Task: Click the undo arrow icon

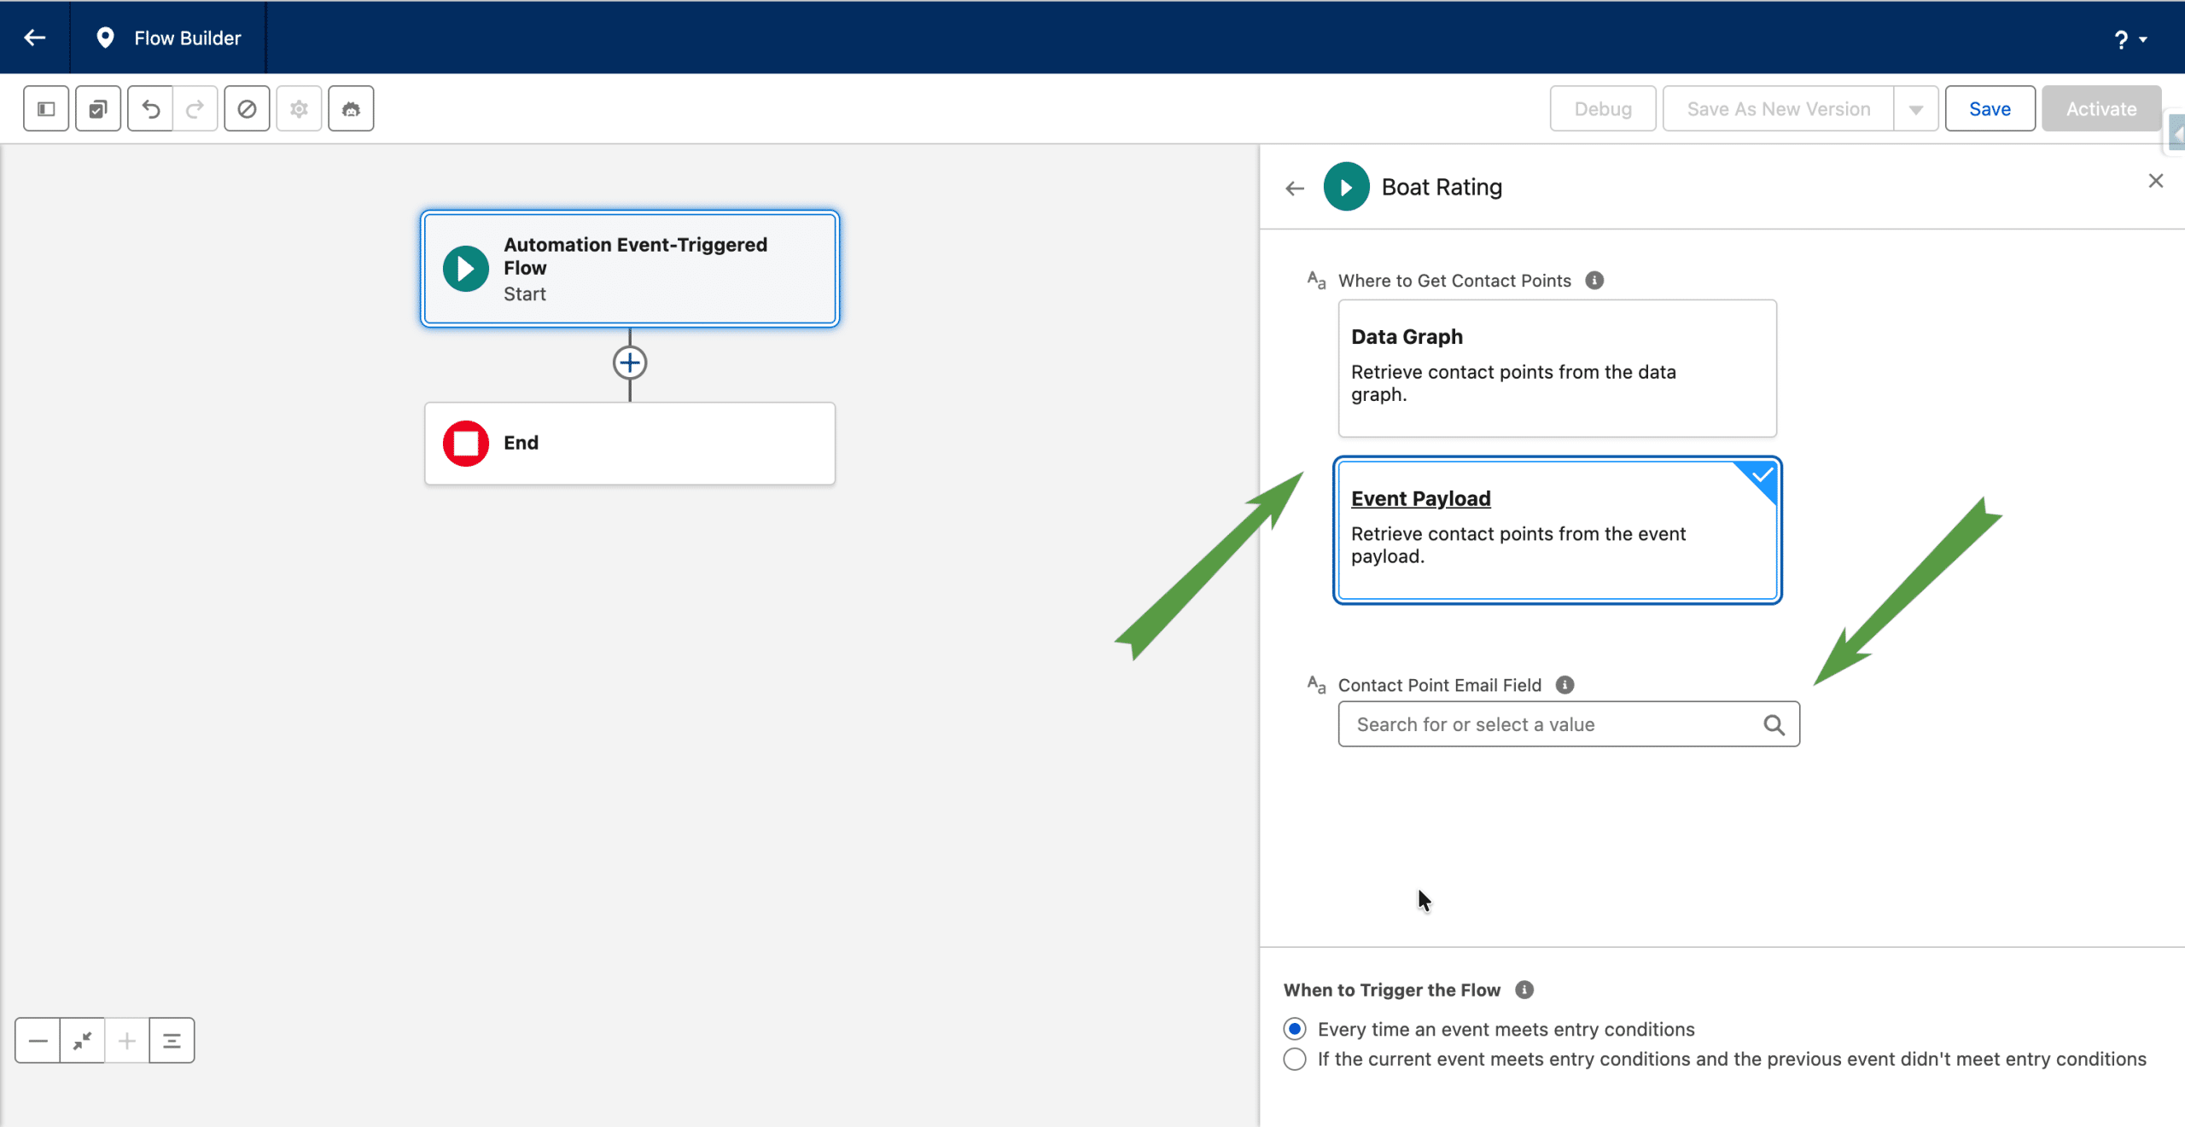Action: [150, 109]
